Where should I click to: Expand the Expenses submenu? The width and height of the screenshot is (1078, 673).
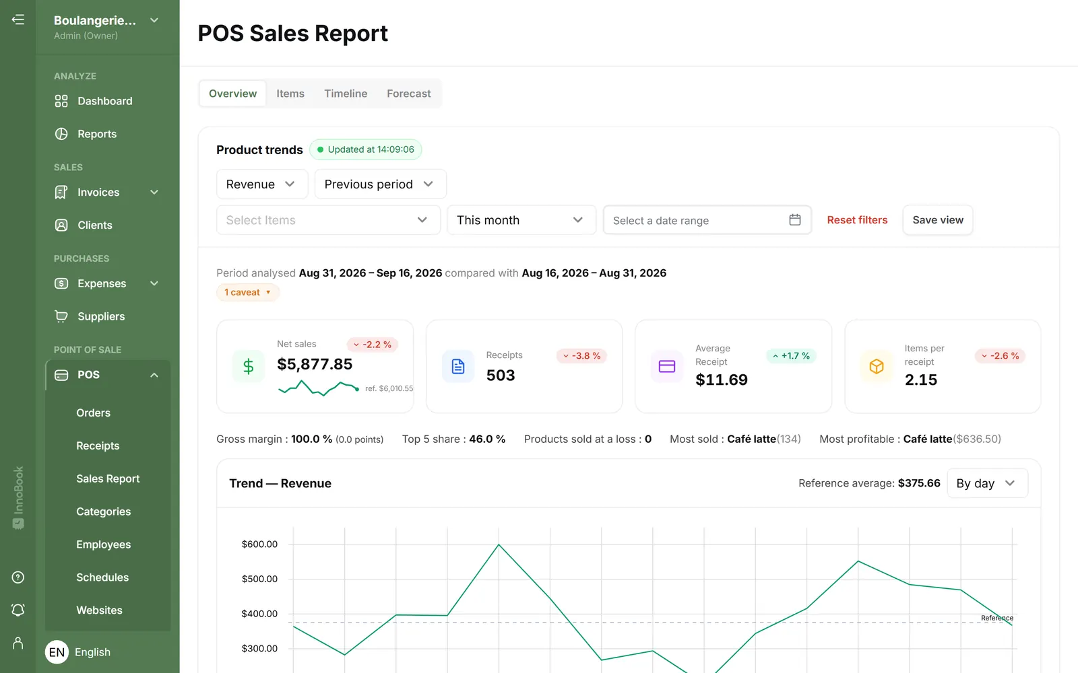coord(154,283)
